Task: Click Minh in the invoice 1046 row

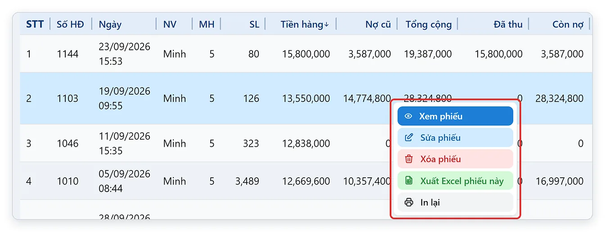Action: (175, 144)
